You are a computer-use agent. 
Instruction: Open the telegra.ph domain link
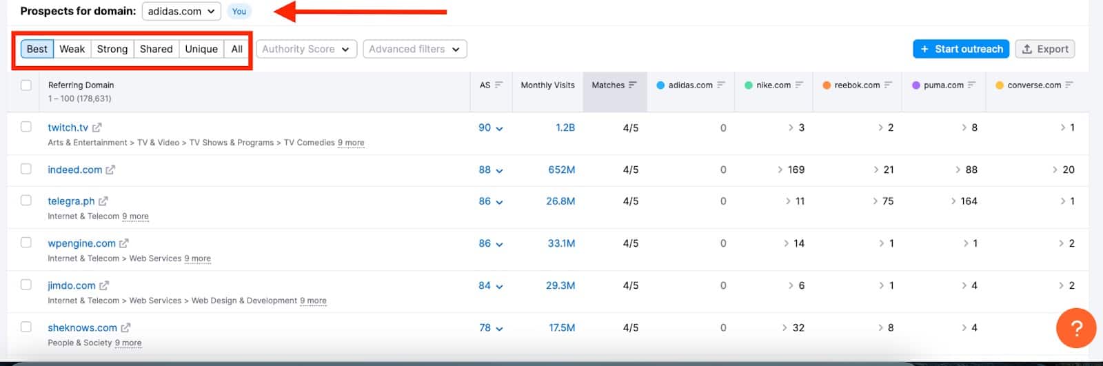point(71,201)
